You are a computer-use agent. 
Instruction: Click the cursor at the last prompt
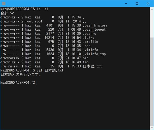coord(37,82)
